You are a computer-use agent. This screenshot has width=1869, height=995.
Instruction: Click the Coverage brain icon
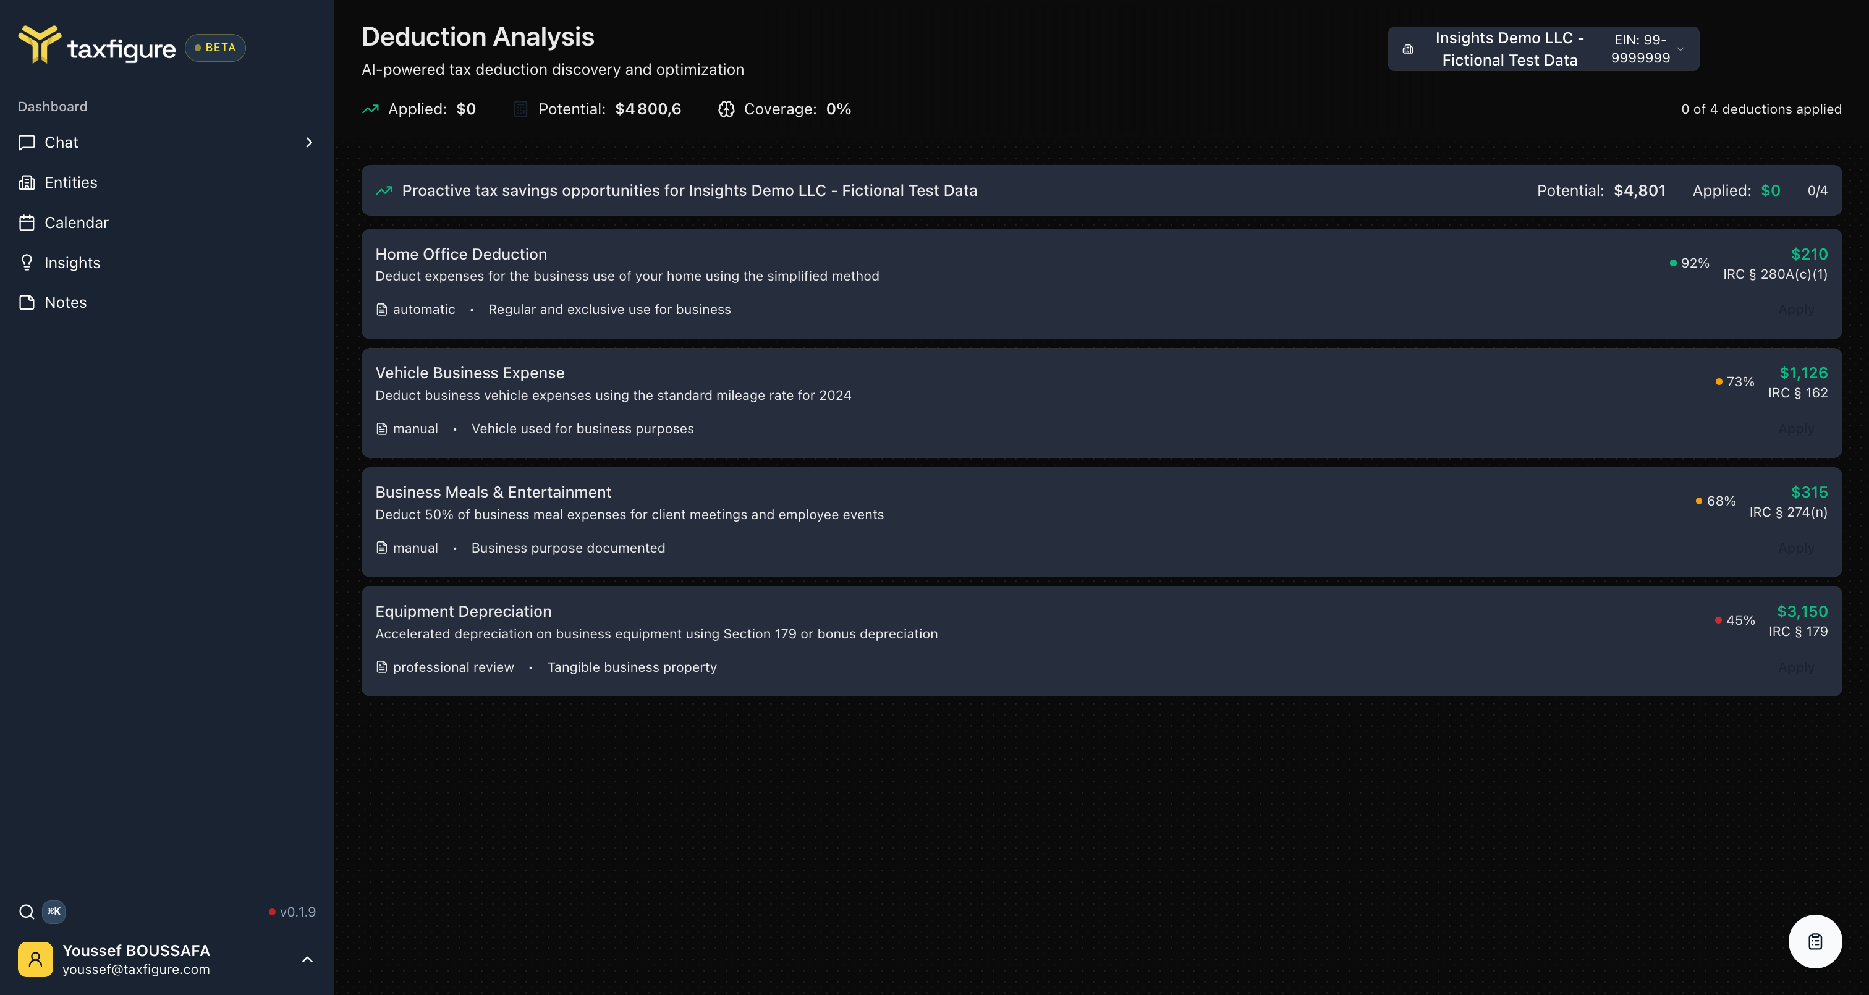(726, 109)
